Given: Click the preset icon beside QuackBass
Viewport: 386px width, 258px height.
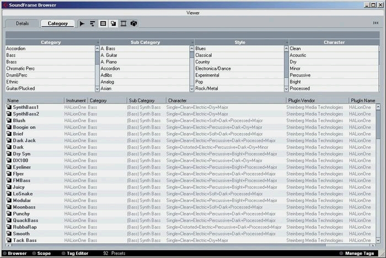Looking at the screenshot, I should (x=9, y=219).
